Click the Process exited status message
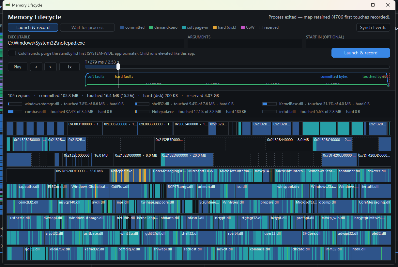The width and height of the screenshot is (398, 267). (x=329, y=17)
